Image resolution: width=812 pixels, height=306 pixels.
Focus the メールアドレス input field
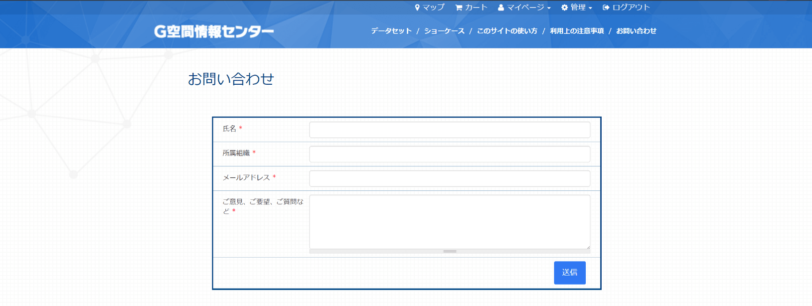click(450, 179)
